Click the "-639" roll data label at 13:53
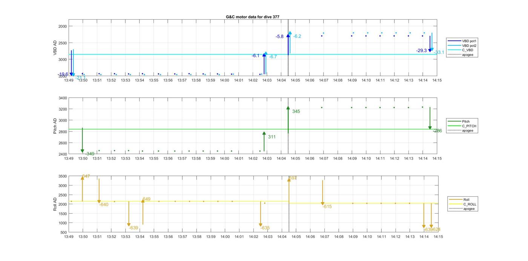Image resolution: width=528 pixels, height=261 pixels. (134, 228)
